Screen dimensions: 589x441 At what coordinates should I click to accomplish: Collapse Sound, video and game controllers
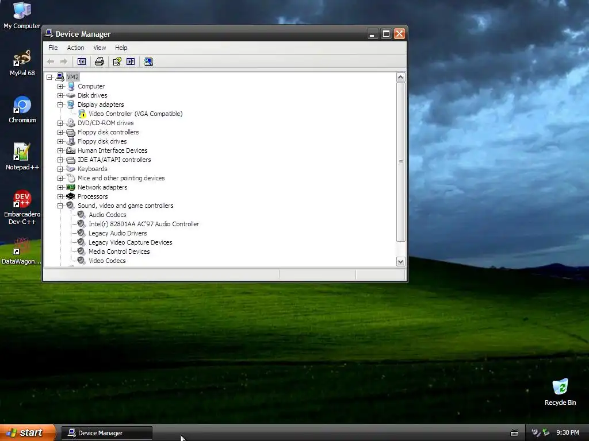tap(60, 206)
